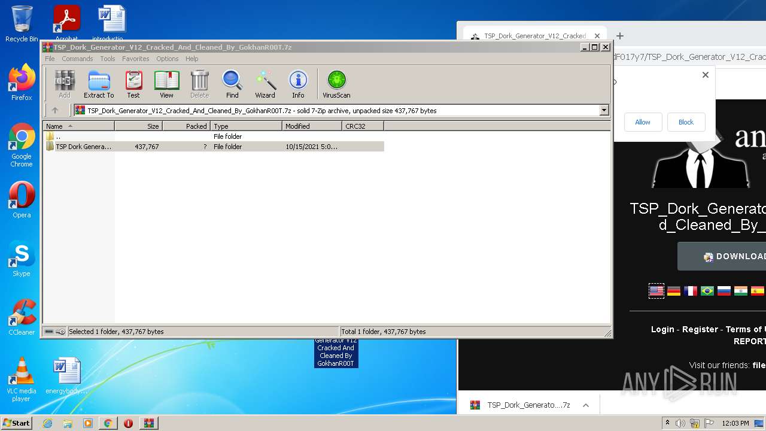Click the Extract To toolbar icon
Screen dimensions: 766x431
pos(99,84)
